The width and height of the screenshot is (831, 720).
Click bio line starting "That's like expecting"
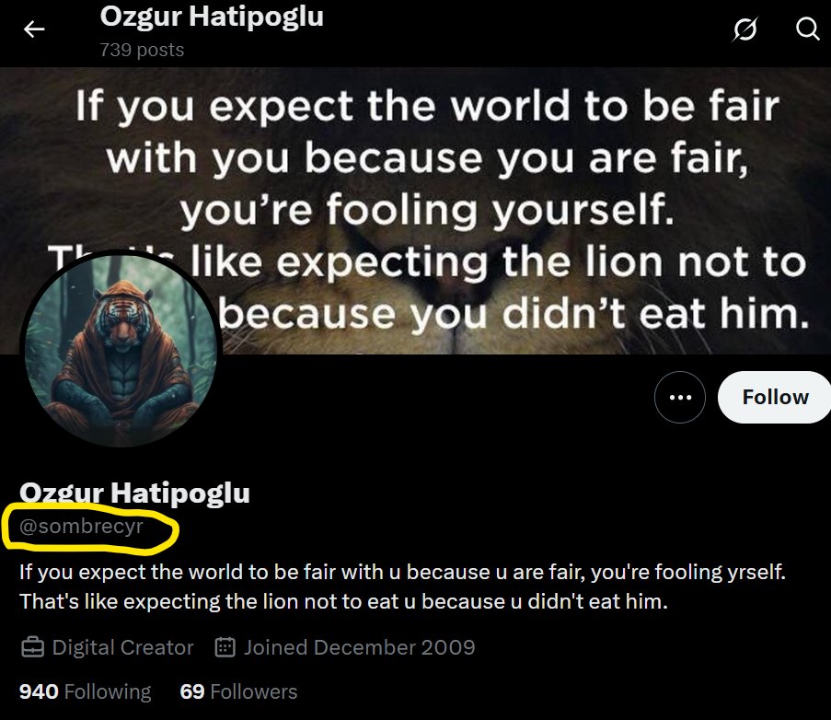coord(343,602)
